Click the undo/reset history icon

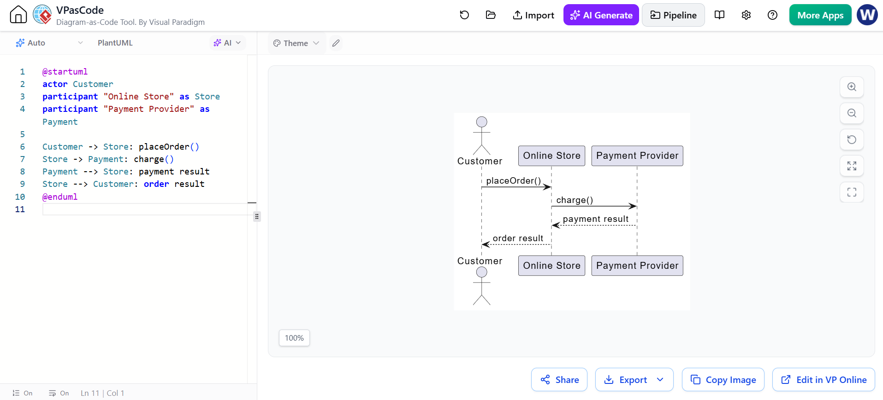click(464, 15)
